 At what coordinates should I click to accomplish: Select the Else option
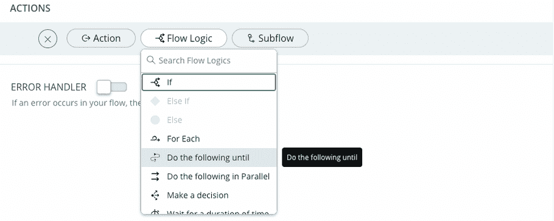click(x=208, y=120)
